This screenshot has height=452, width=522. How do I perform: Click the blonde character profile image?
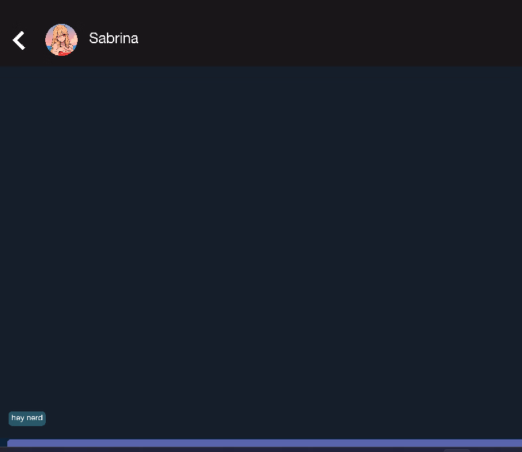[62, 40]
